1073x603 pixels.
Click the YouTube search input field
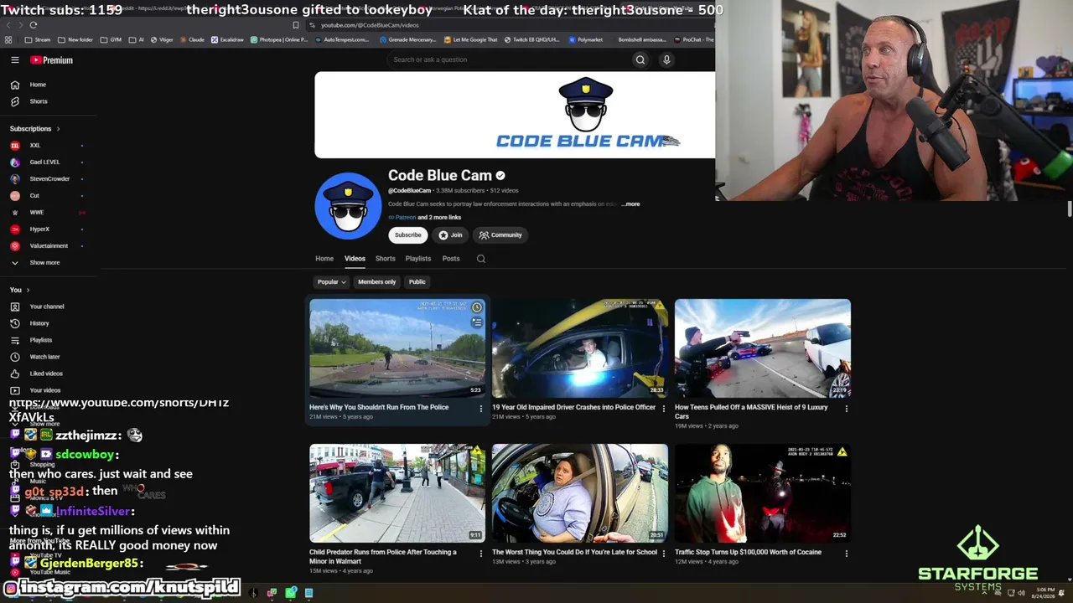[507, 59]
